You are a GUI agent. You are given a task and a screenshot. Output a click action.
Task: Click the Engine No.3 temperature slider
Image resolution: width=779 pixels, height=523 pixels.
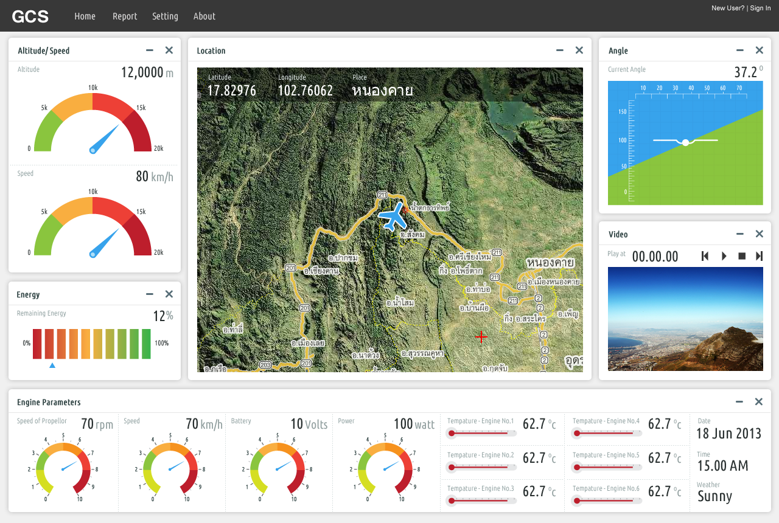tap(481, 501)
